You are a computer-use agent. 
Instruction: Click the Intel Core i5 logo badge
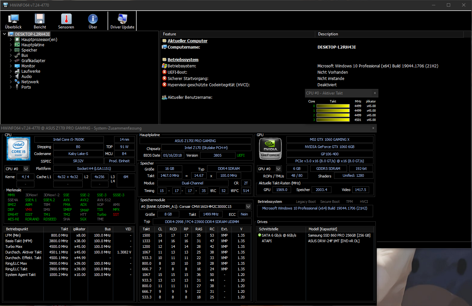pos(19,149)
